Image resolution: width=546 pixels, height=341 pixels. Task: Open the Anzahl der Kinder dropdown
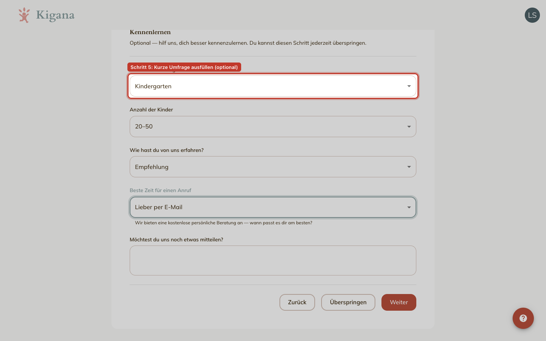[273, 127]
